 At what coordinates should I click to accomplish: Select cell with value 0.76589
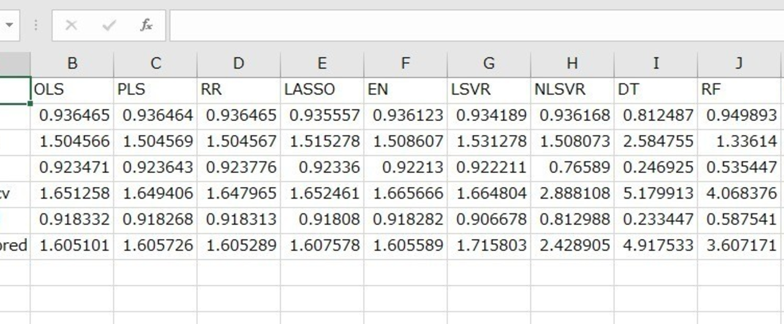tap(572, 168)
